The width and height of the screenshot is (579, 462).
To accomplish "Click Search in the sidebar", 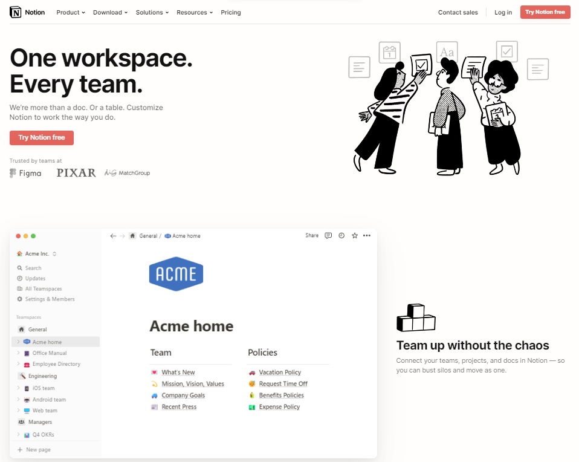I will 29,268.
